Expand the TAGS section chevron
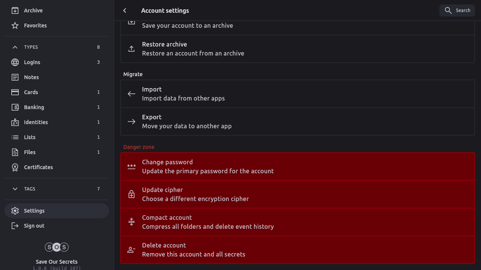481x270 pixels. pyautogui.click(x=15, y=189)
